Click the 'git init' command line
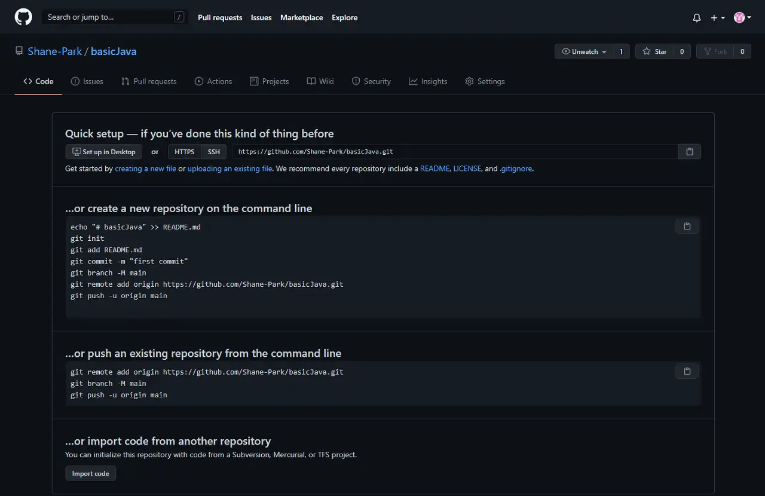The width and height of the screenshot is (765, 496). click(87, 238)
